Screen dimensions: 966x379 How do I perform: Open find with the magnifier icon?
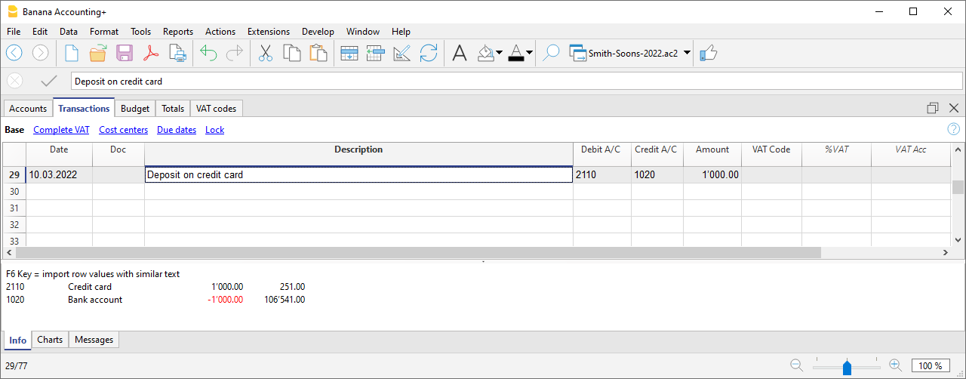(x=552, y=53)
